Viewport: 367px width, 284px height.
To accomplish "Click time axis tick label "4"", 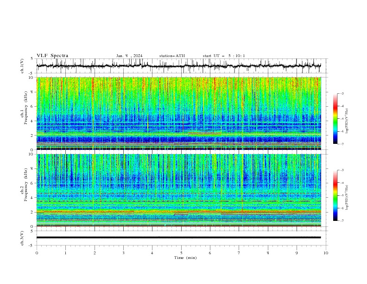I will [x=152, y=253].
